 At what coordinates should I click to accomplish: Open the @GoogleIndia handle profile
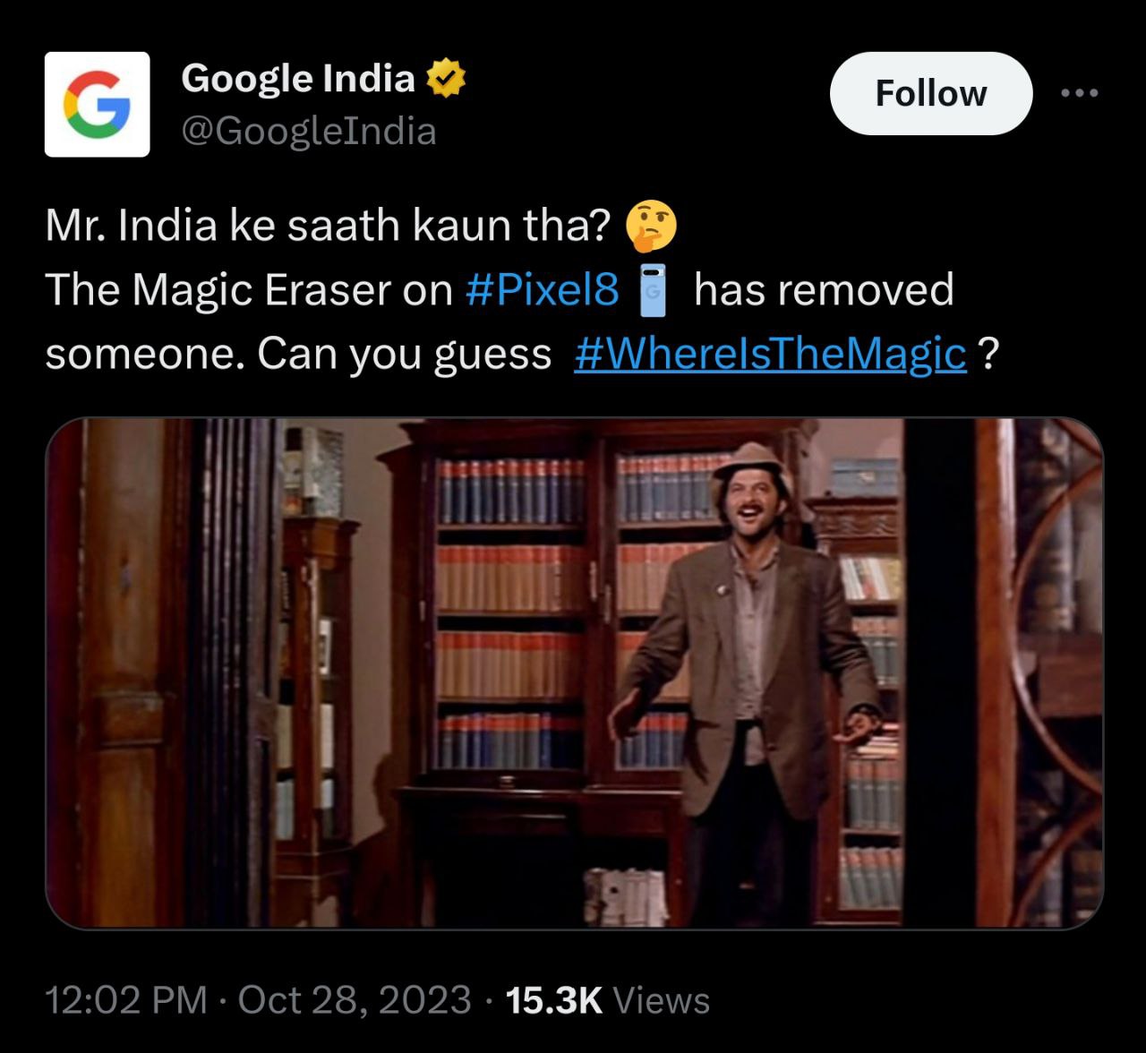[308, 132]
